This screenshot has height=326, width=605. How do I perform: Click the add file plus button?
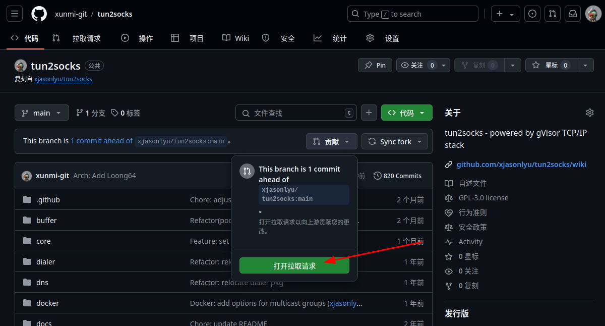click(x=369, y=113)
